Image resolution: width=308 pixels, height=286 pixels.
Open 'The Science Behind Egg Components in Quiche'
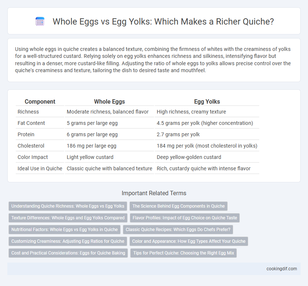click(x=178, y=206)
